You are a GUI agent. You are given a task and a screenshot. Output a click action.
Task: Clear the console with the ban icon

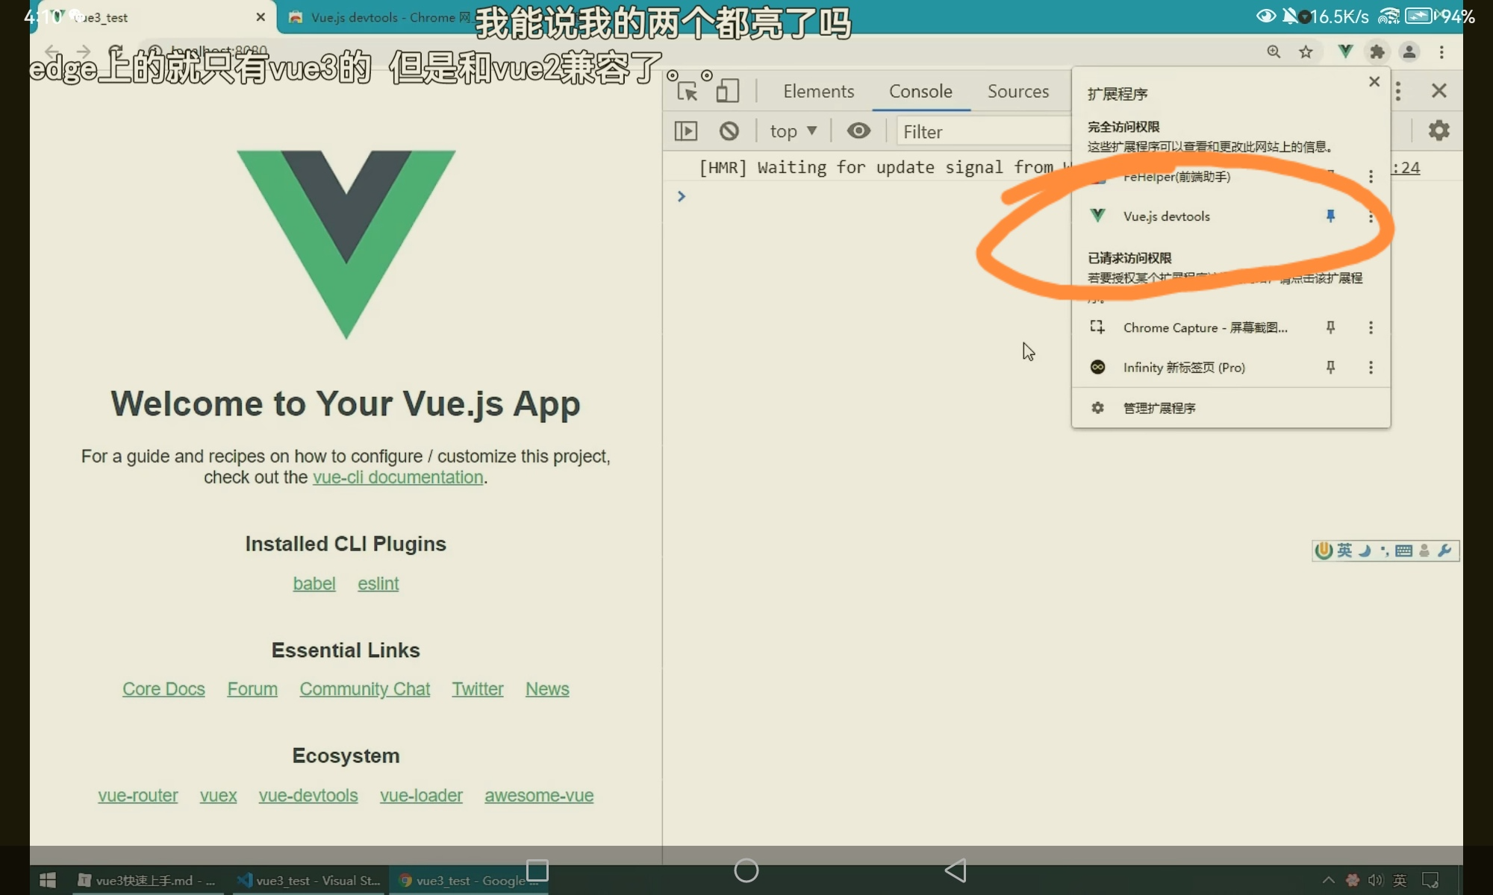click(729, 131)
